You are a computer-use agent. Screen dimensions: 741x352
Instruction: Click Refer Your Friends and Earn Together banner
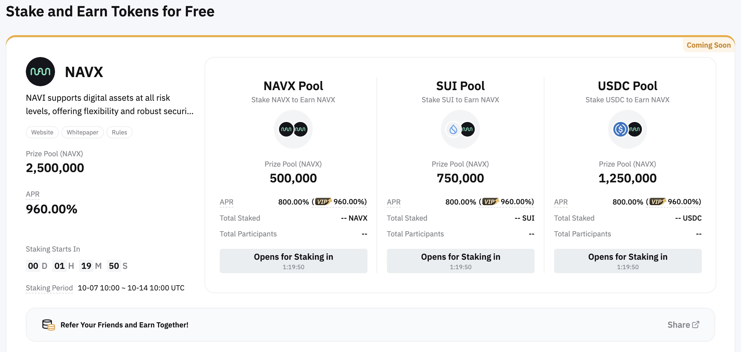(x=370, y=325)
